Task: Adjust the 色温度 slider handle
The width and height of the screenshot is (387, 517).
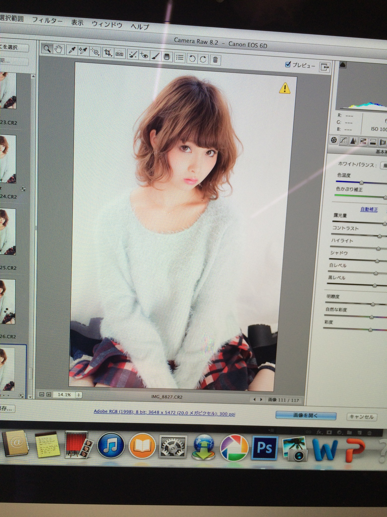Action: pos(361,182)
